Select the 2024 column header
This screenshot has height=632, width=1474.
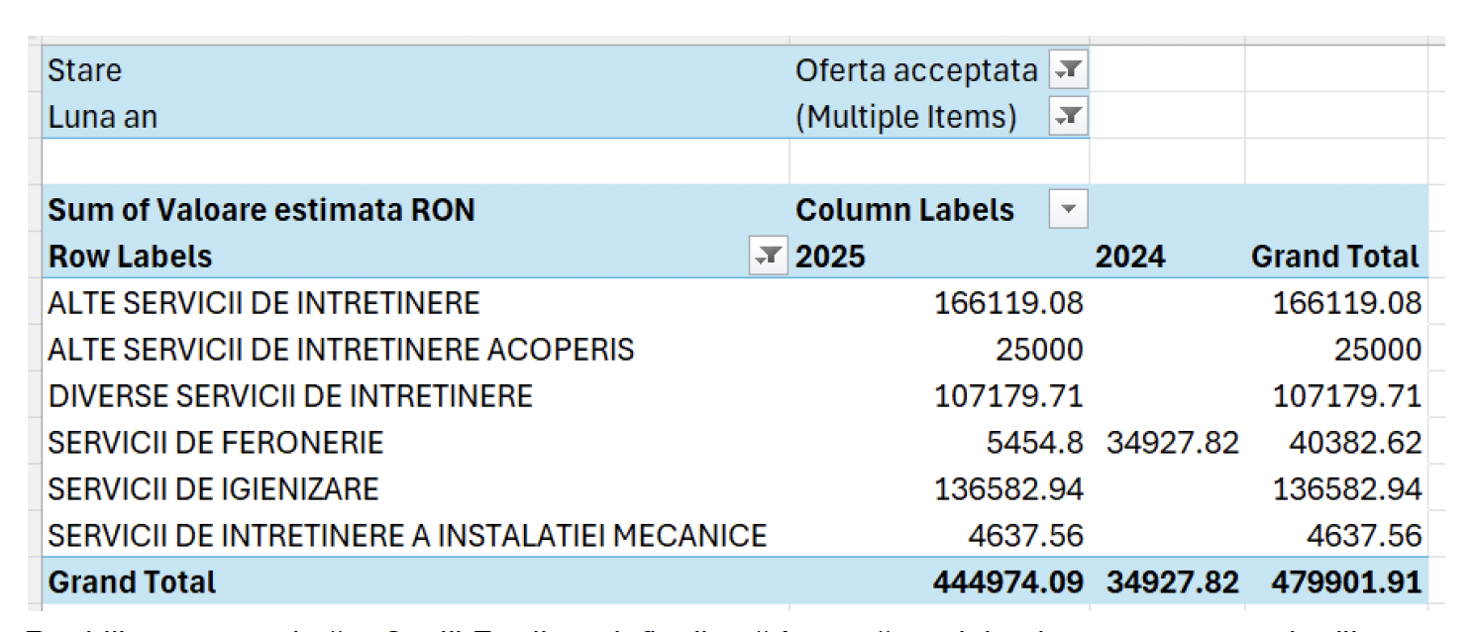tap(1130, 257)
